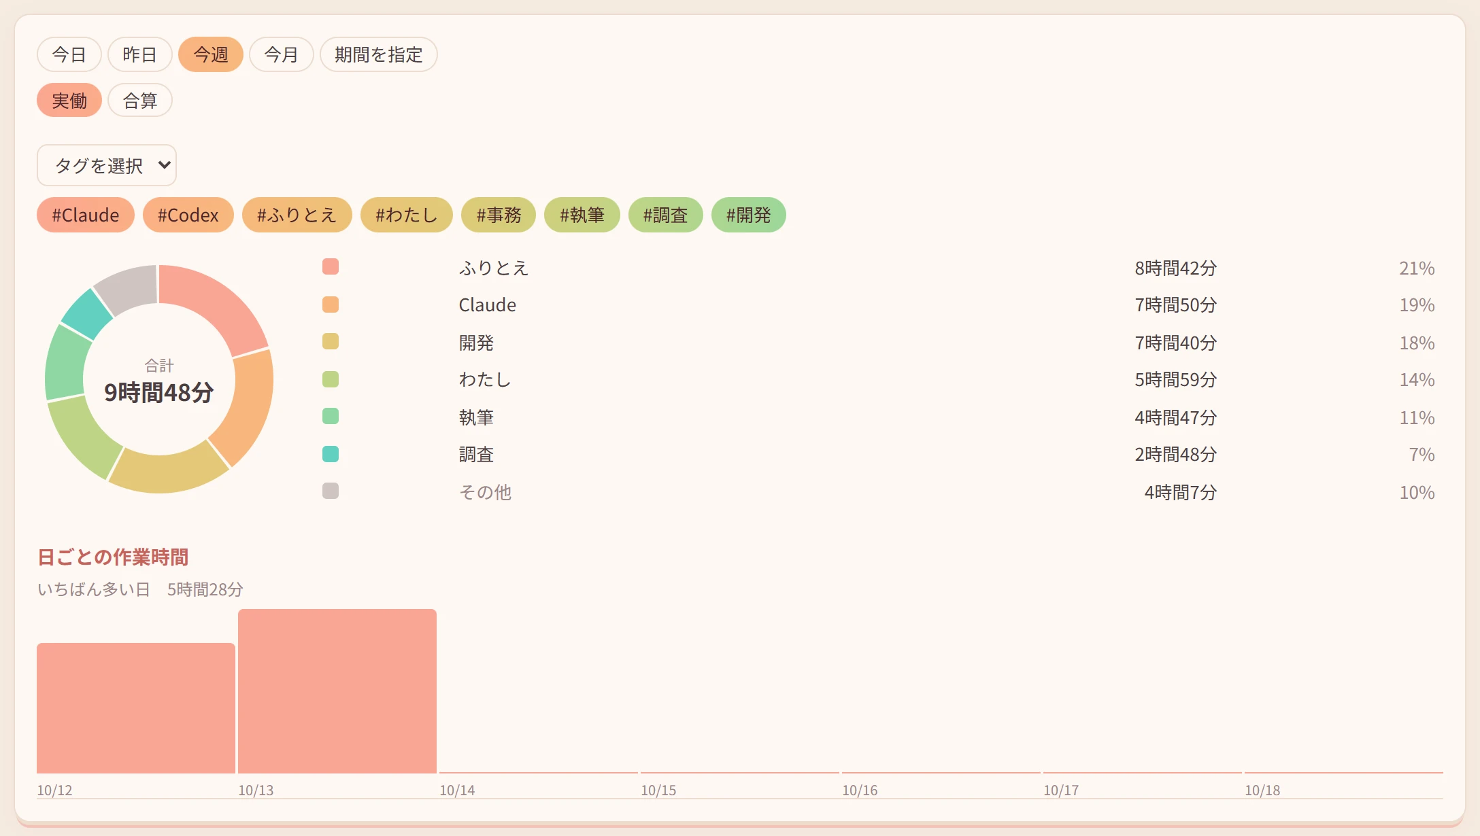
Task: Toggle the 実働 mode pill
Action: [69, 101]
